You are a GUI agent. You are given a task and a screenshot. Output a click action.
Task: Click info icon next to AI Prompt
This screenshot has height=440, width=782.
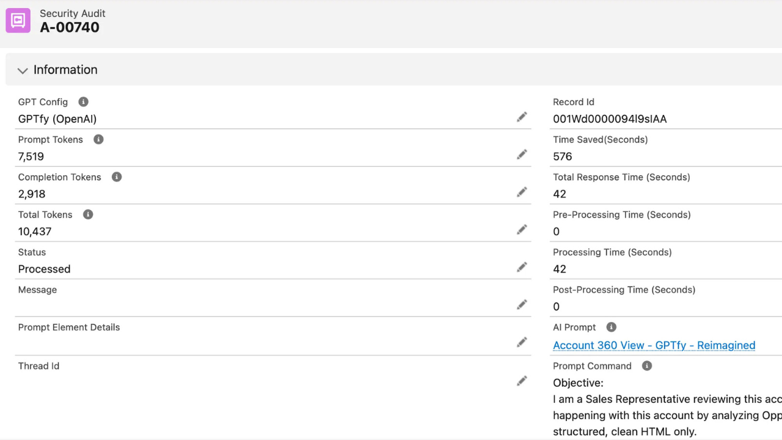[611, 328]
